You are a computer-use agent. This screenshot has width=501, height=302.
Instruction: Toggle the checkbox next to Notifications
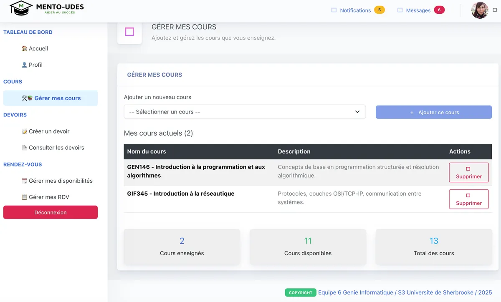coord(334,10)
